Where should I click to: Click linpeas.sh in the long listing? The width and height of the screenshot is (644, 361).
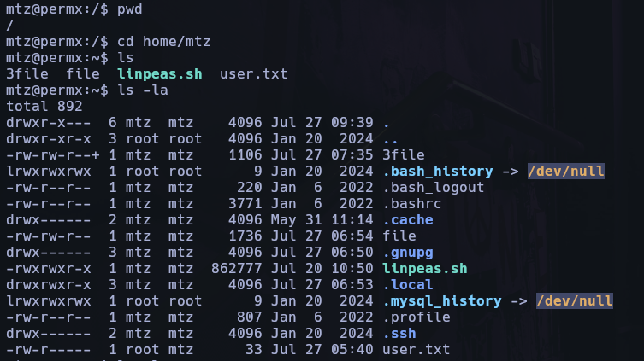(x=425, y=269)
